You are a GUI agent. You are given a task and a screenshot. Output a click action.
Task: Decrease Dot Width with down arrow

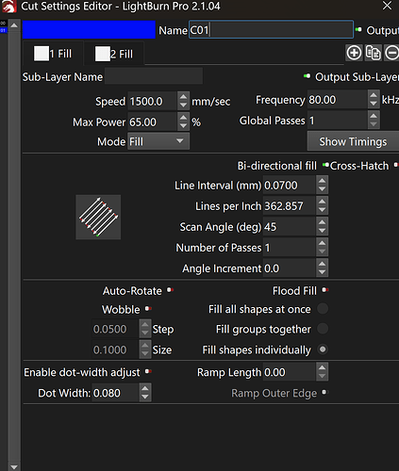(145, 397)
